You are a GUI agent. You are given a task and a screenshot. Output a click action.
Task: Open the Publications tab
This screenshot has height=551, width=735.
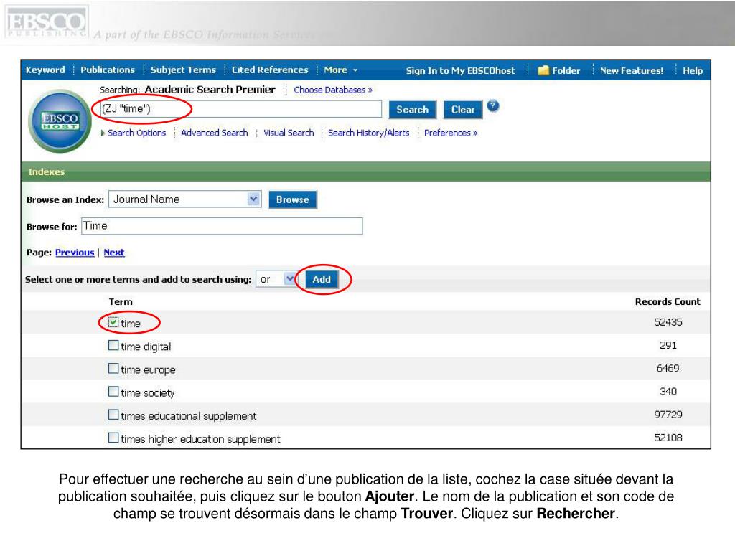click(108, 70)
